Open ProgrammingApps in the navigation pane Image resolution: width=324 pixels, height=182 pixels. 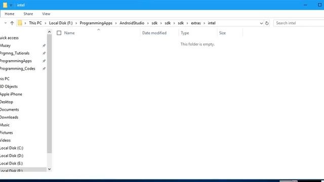coord(16,61)
